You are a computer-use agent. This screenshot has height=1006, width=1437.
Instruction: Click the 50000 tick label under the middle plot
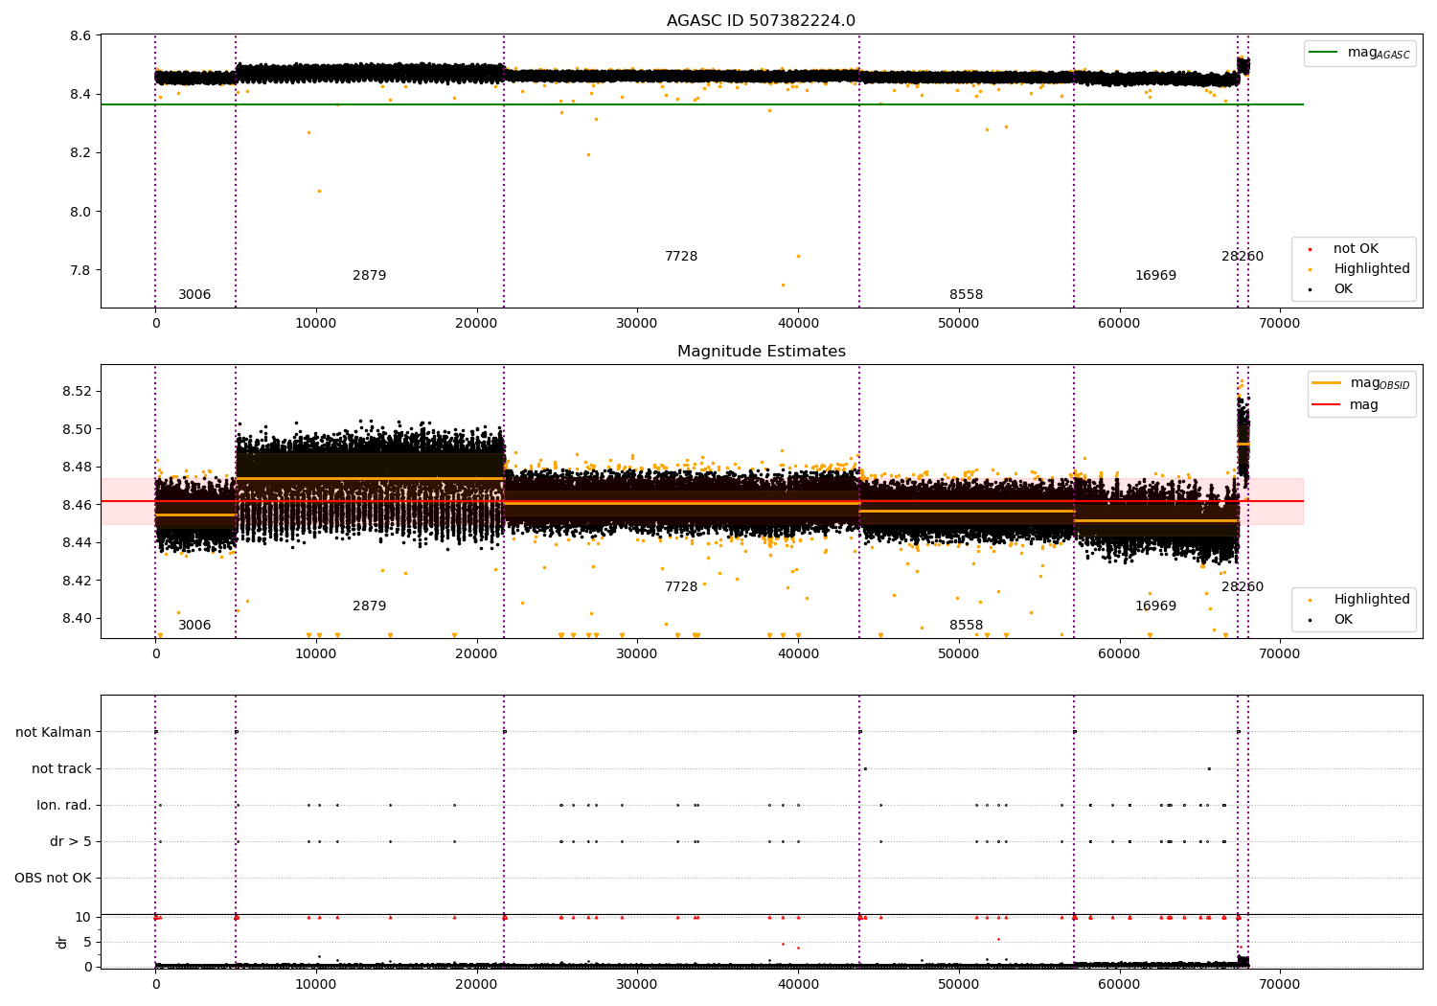[958, 654]
